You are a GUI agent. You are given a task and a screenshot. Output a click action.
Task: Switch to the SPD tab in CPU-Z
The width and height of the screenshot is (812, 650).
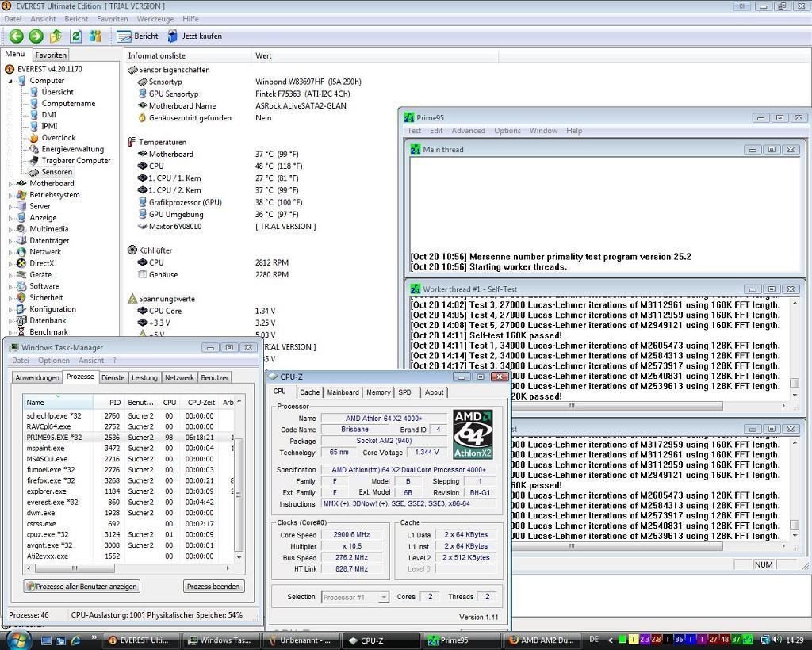pos(405,392)
